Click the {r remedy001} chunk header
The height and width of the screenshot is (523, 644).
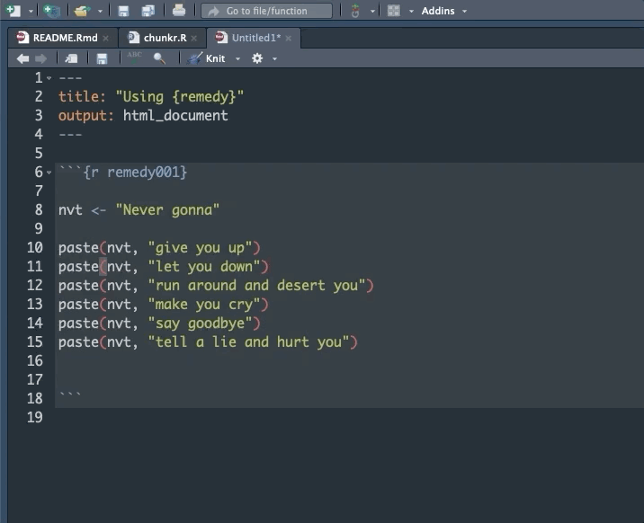click(x=135, y=173)
